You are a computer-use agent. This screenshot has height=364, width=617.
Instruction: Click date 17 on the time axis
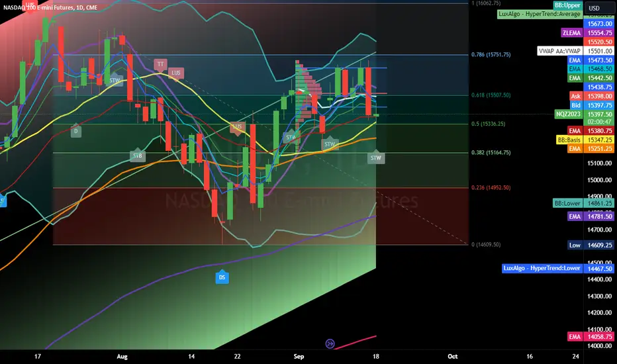[x=37, y=357]
